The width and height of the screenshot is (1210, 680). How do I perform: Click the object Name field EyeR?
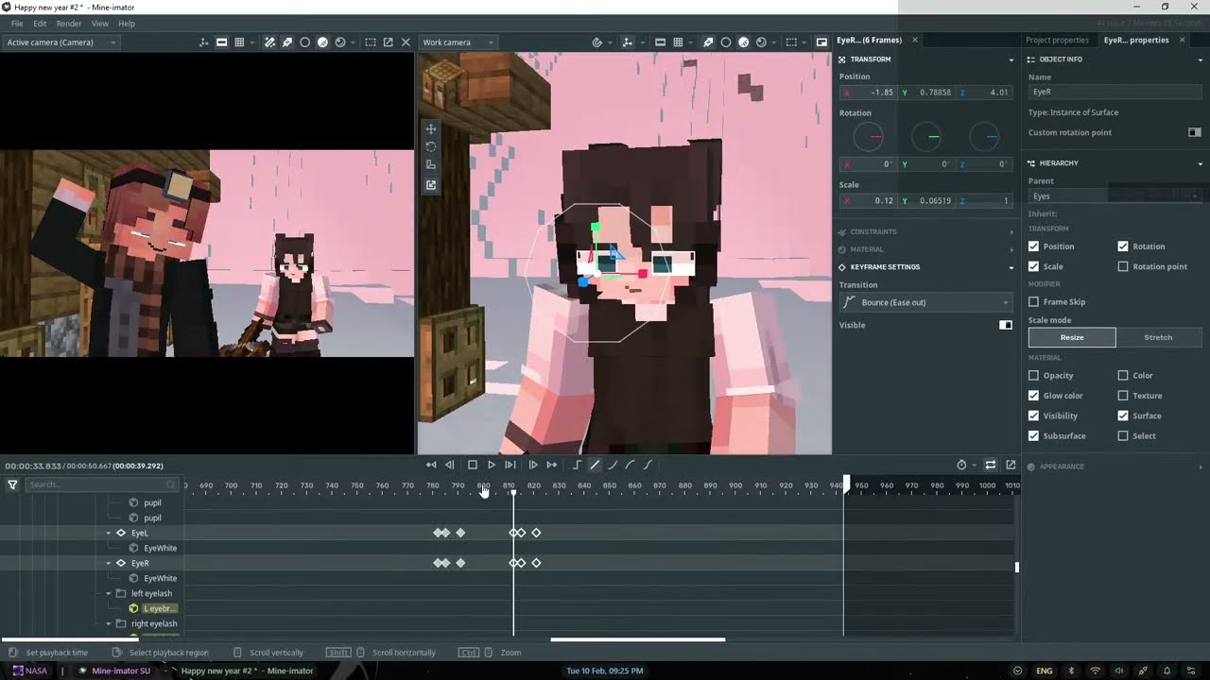point(1115,92)
